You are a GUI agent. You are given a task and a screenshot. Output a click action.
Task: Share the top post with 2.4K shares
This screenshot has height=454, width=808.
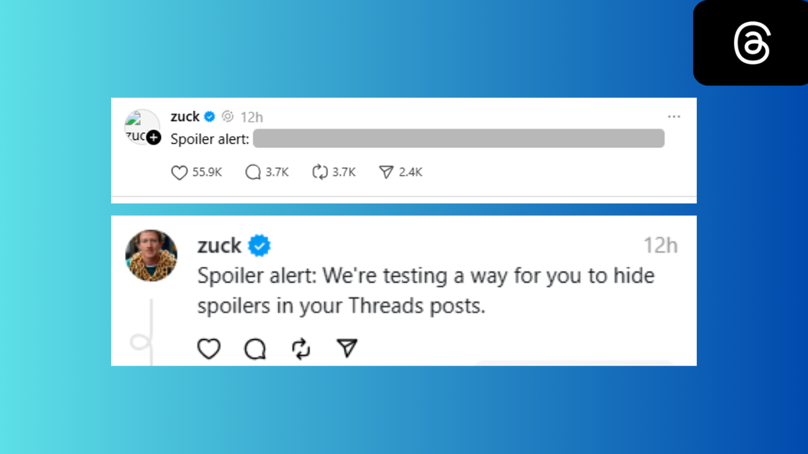pos(386,173)
